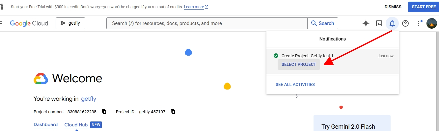
Task: Click the user account avatar
Action: [x=432, y=23]
